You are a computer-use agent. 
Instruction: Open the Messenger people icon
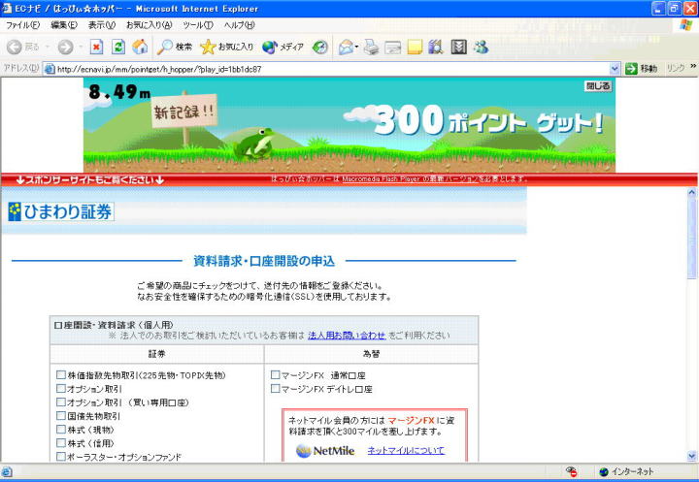click(481, 47)
